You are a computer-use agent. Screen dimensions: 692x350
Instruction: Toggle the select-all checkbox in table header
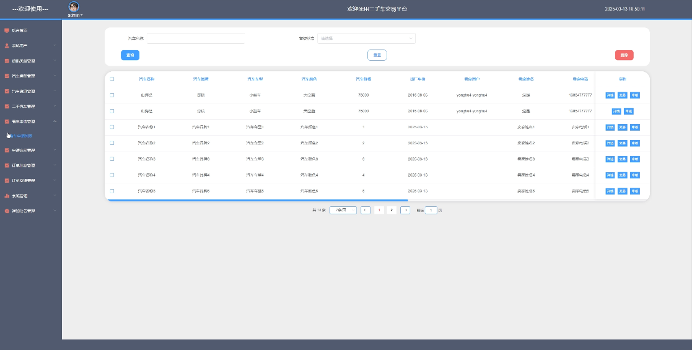coord(112,79)
